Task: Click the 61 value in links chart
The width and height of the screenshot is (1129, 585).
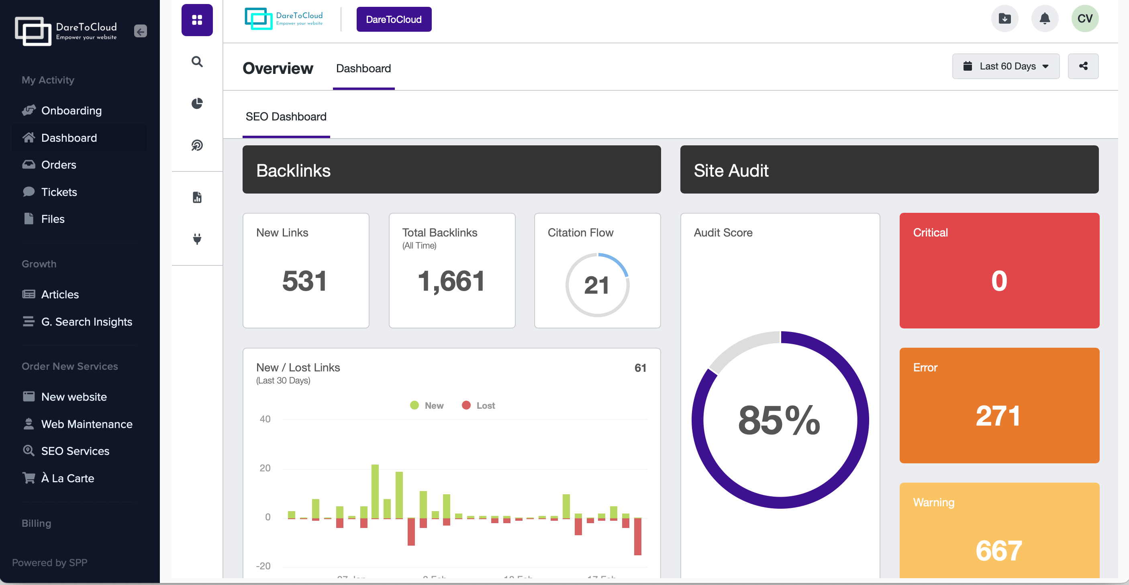Action: coord(640,368)
